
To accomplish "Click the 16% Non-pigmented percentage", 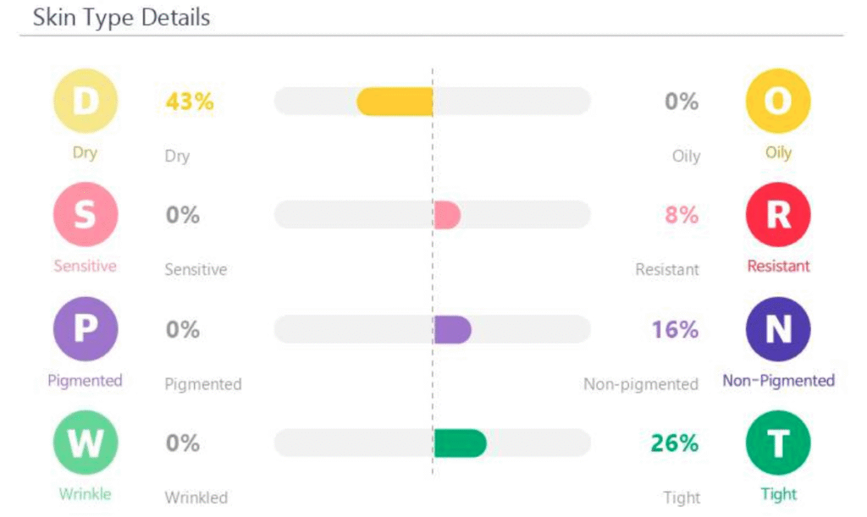I will (x=675, y=330).
